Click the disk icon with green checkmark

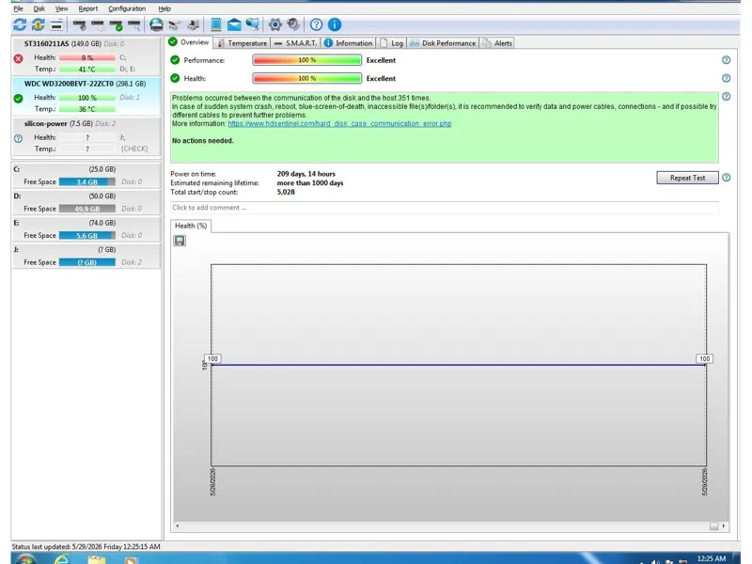pos(116,24)
